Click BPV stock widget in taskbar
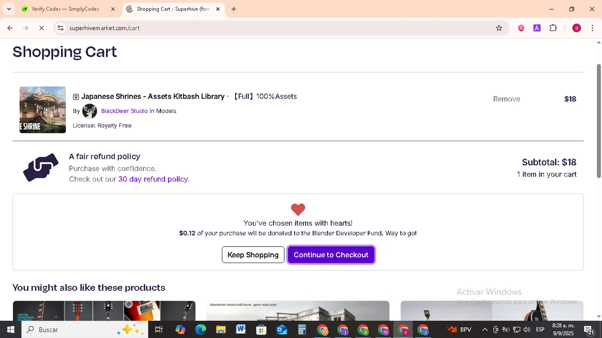602x338 pixels. (x=460, y=330)
